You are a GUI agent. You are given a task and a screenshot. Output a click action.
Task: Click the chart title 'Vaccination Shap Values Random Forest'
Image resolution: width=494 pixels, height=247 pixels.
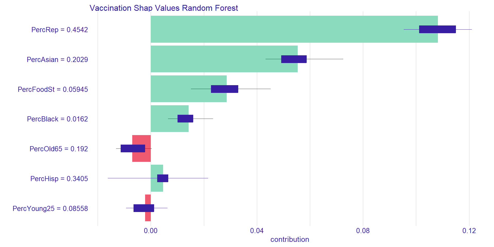164,8
